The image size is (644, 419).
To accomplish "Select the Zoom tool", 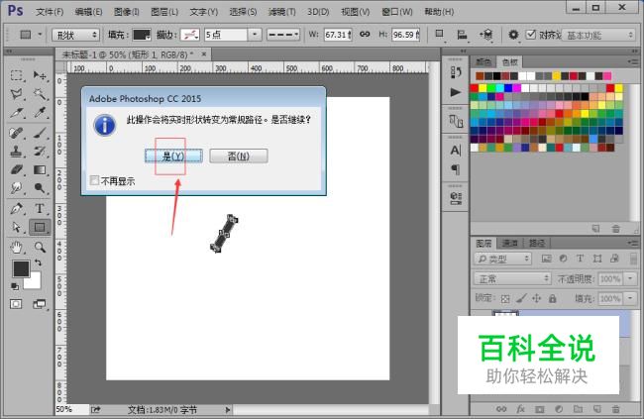I will [x=40, y=247].
